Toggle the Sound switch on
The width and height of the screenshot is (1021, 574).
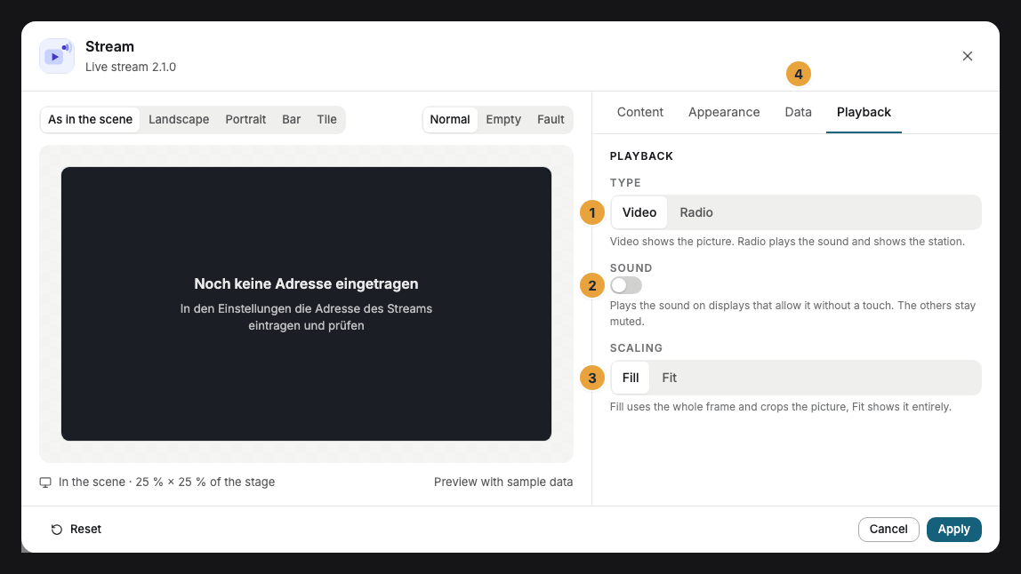(626, 285)
